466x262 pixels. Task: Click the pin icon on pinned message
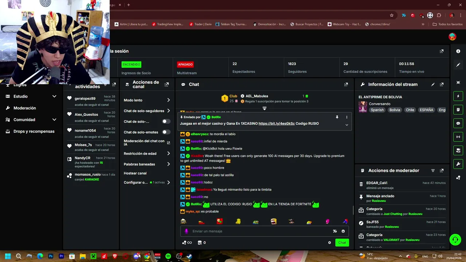pyautogui.click(x=337, y=117)
